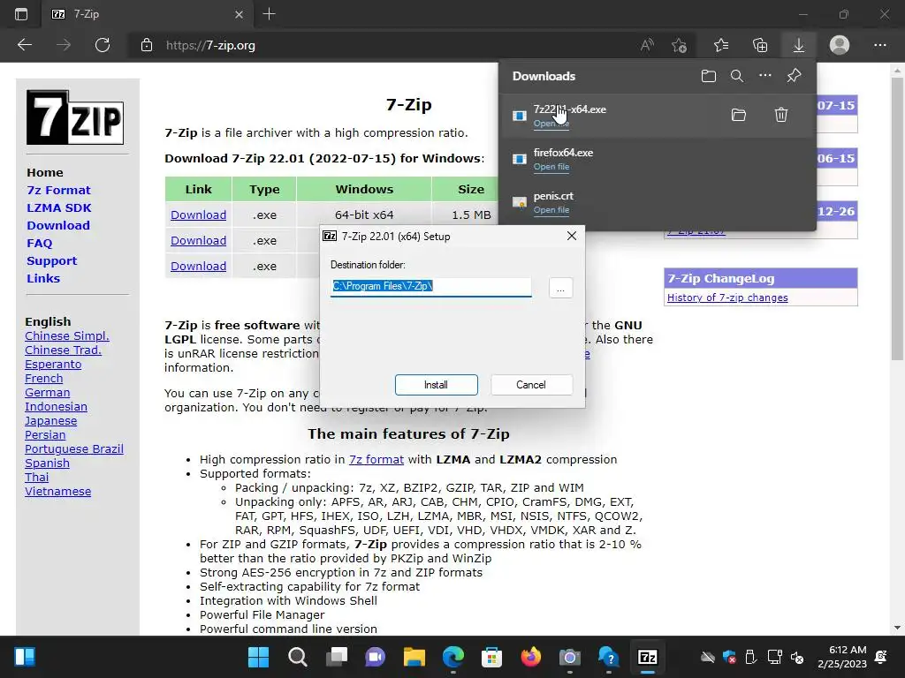This screenshot has width=905, height=678.
Task: Open the 7z Format sidebar link
Action: click(58, 191)
